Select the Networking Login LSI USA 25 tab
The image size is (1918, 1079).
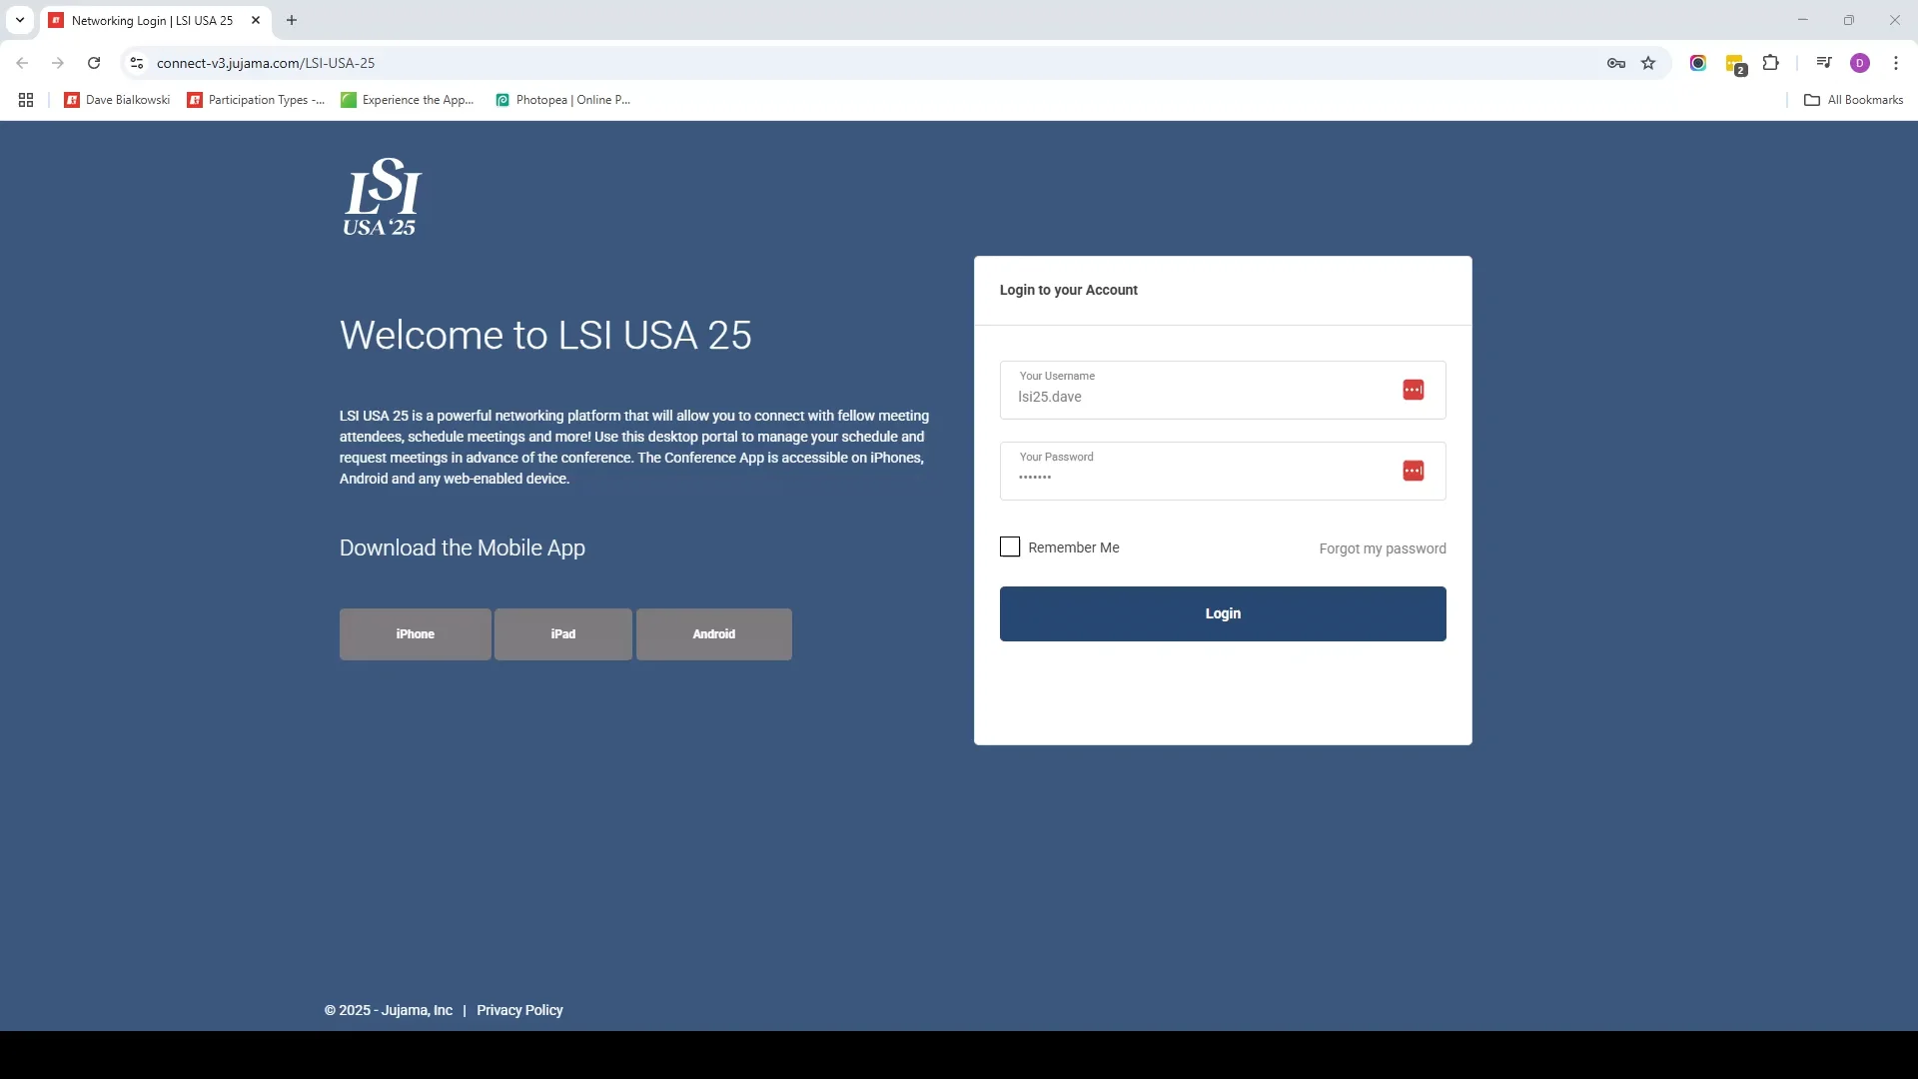point(152,20)
